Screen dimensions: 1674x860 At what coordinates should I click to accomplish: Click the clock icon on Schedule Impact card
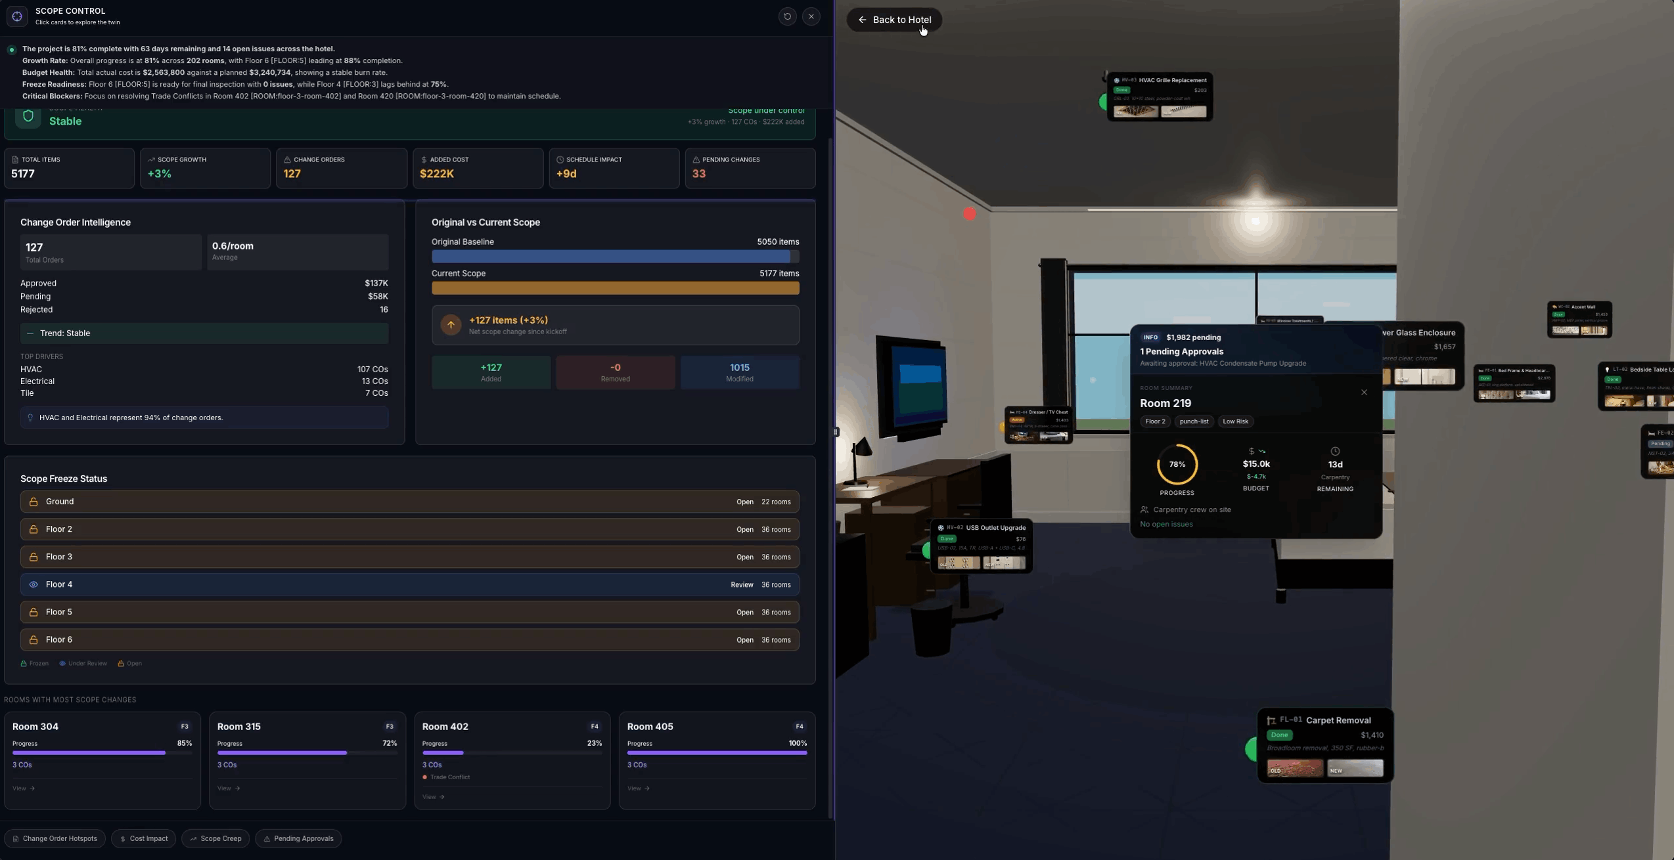560,159
